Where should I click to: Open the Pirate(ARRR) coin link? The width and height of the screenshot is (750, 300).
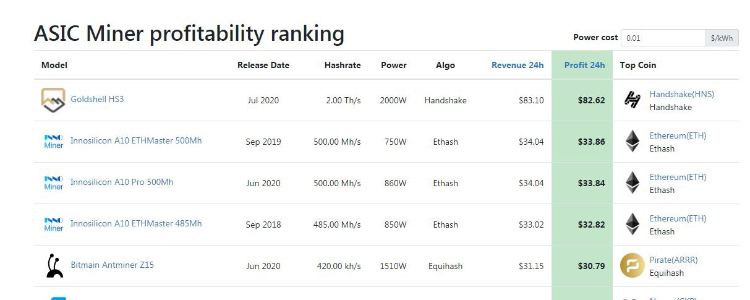click(x=673, y=260)
